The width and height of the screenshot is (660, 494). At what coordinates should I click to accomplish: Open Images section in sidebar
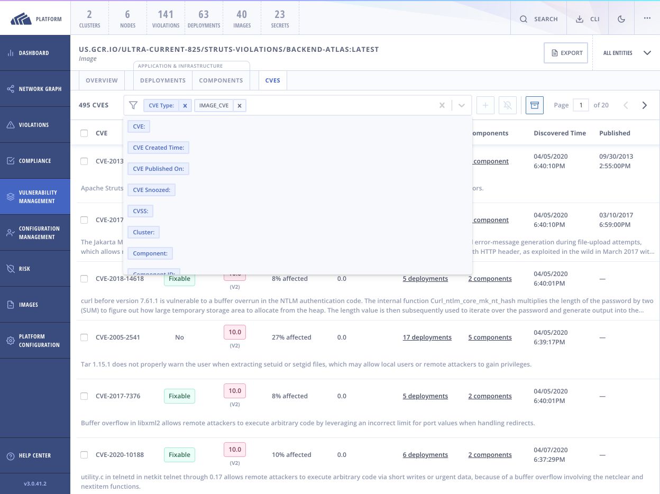tap(35, 305)
